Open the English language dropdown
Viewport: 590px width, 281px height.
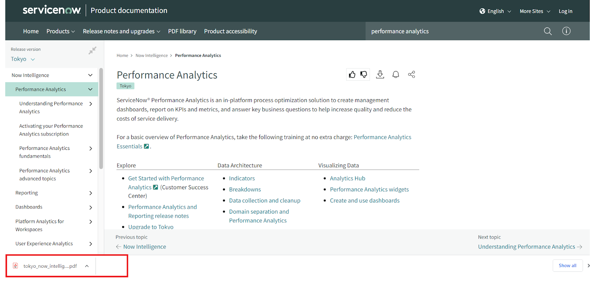(495, 11)
